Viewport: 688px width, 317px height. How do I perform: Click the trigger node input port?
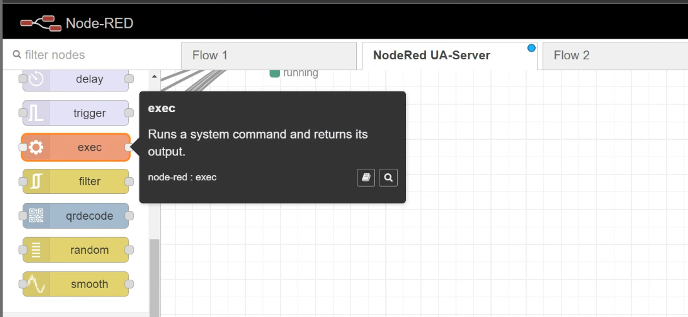click(23, 113)
